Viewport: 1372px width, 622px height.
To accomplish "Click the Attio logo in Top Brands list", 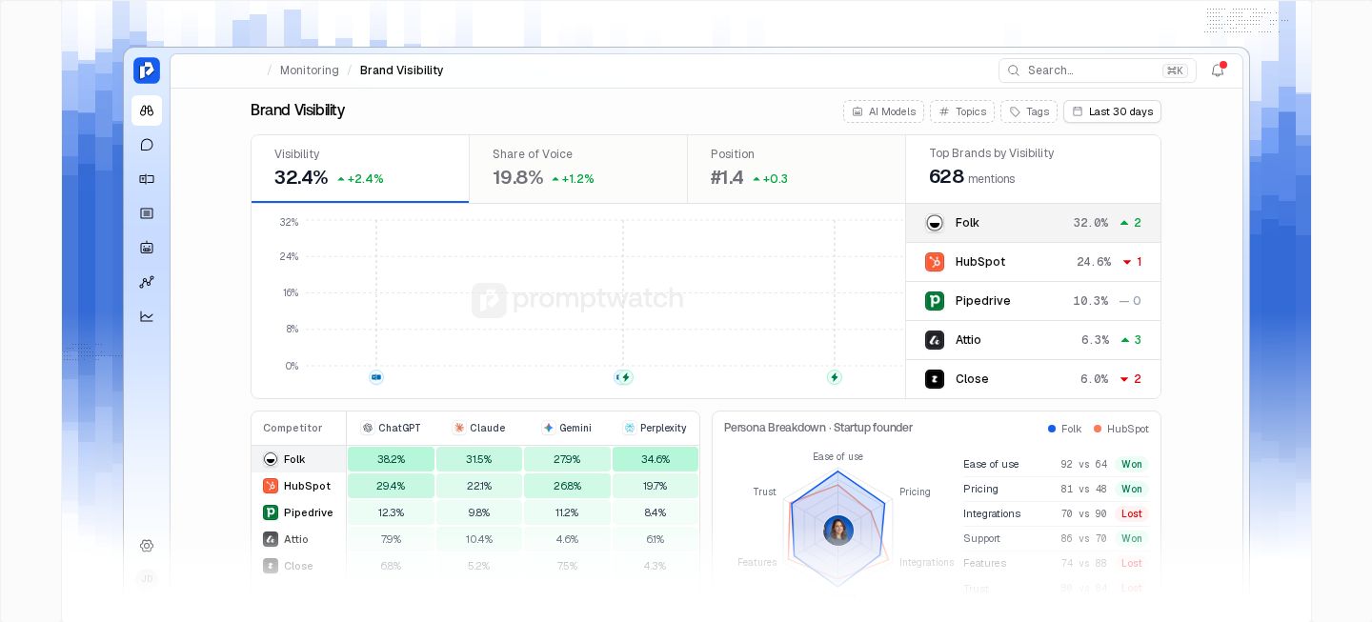I will (x=935, y=340).
